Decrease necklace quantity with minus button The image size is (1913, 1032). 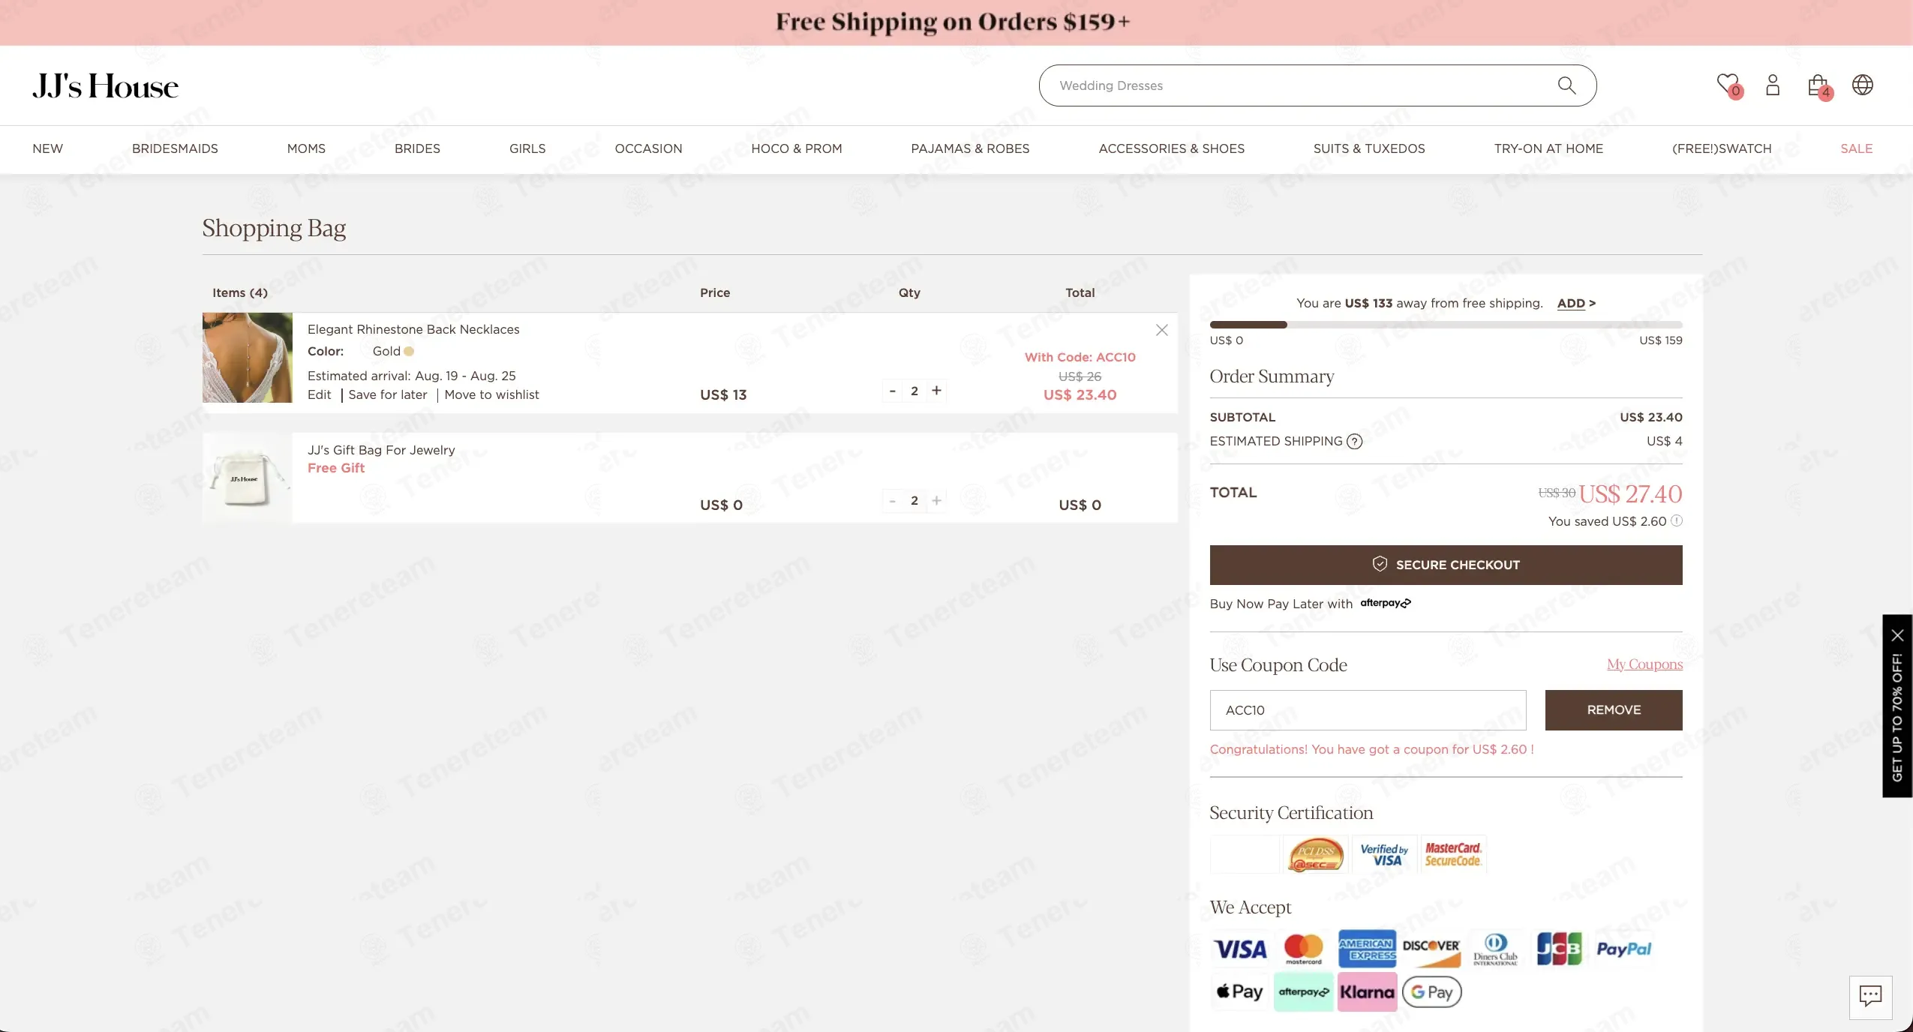click(x=893, y=391)
